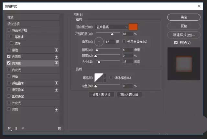Add another 描边 effect with plus icon
Image resolution: width=207 pixels, height=139 pixels.
[x=56, y=50]
